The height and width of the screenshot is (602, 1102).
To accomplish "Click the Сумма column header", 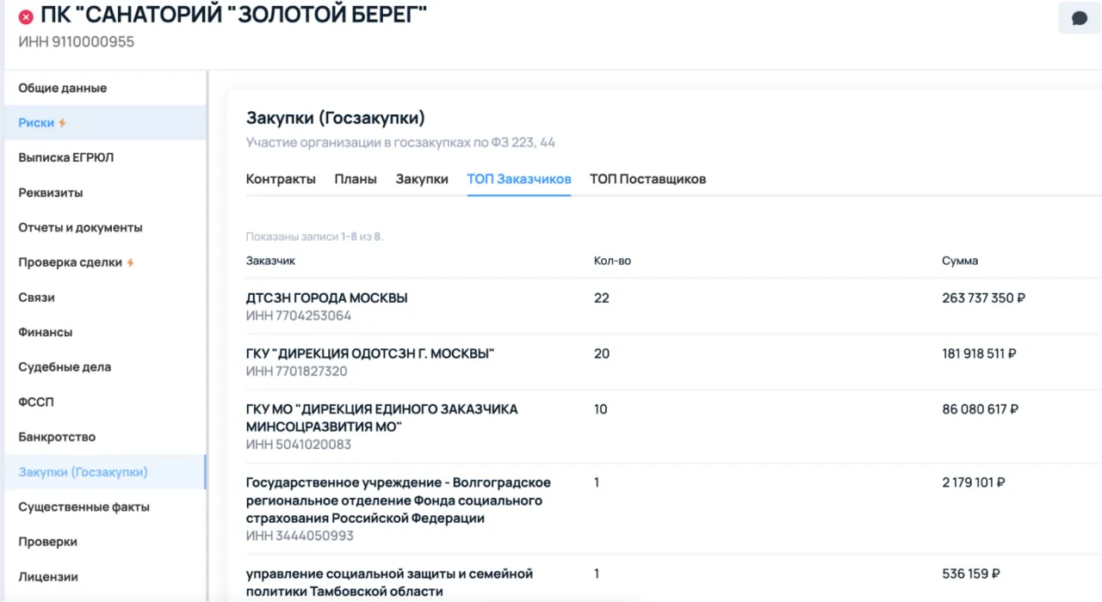I will (x=960, y=261).
